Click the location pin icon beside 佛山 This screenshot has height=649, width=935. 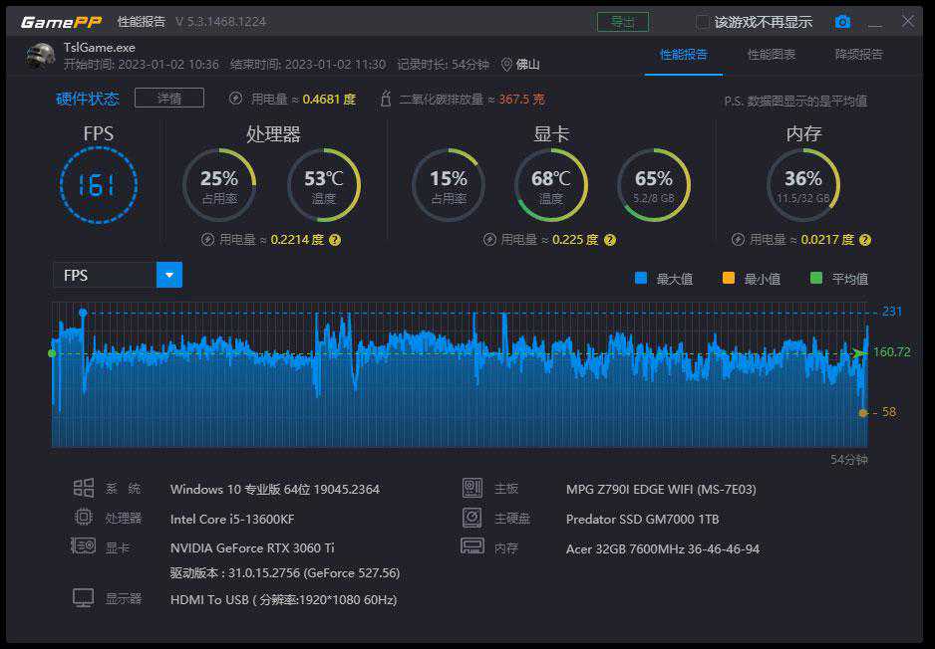coord(507,65)
